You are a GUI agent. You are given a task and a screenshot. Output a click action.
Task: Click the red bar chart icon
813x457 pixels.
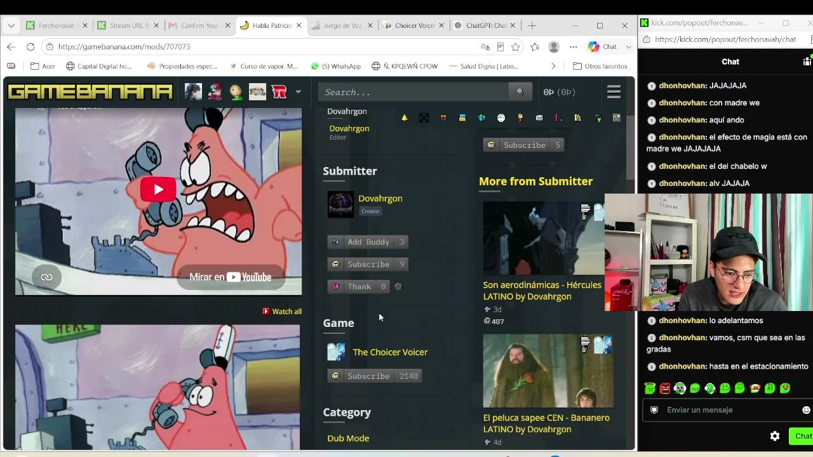point(558,117)
